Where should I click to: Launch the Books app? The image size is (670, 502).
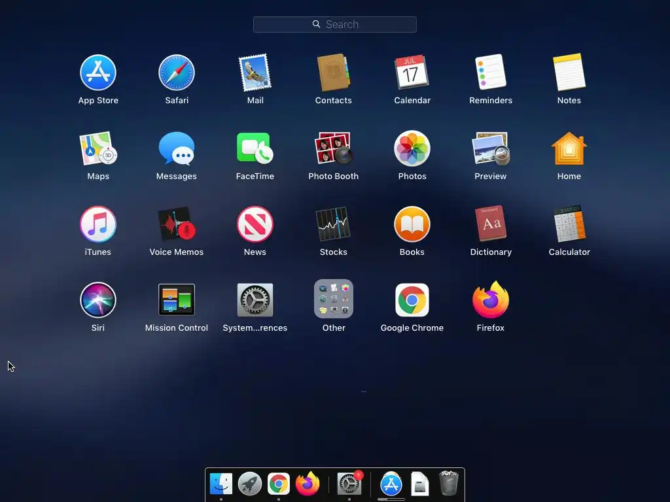[x=412, y=224]
